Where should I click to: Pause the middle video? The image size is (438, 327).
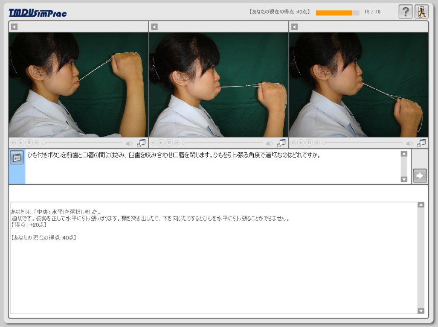169,143
